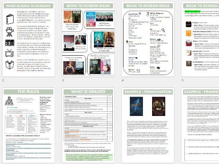Open the last underlined link on The Rules page
The width and height of the screenshot is (219, 164).
[x=29, y=158]
